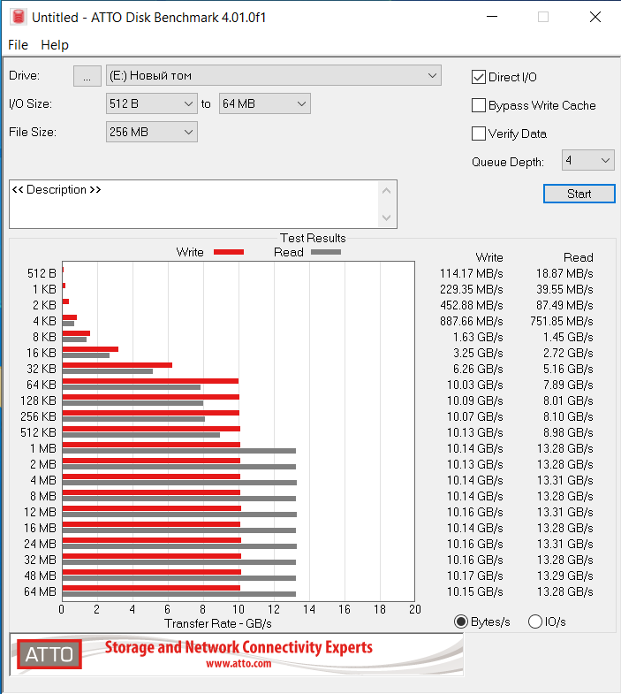Viewport: 621px width, 694px height.
Task: Open the File Size dropdown (256 MB)
Action: tap(152, 132)
